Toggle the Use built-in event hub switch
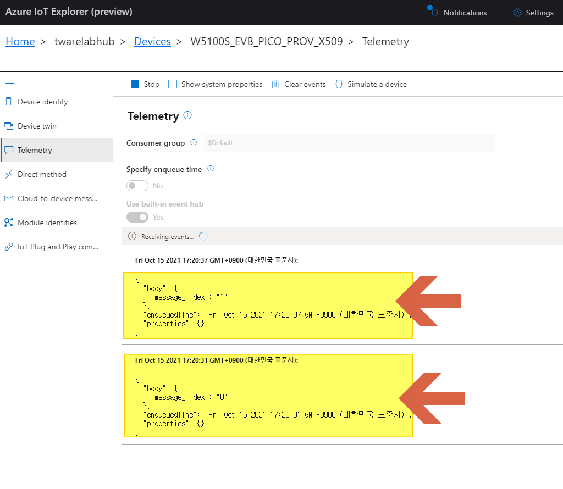The width and height of the screenshot is (563, 489). click(137, 217)
